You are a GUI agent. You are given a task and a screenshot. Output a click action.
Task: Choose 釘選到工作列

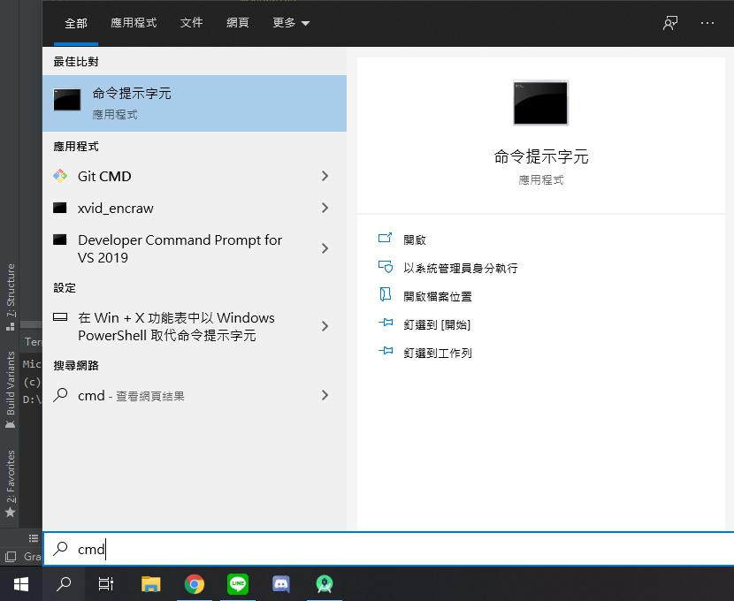pos(438,354)
